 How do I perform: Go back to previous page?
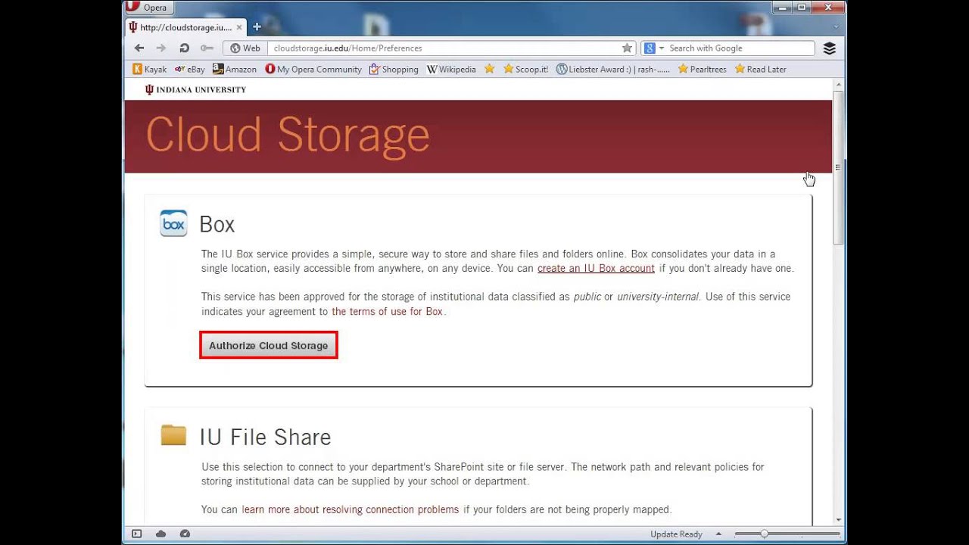click(139, 48)
